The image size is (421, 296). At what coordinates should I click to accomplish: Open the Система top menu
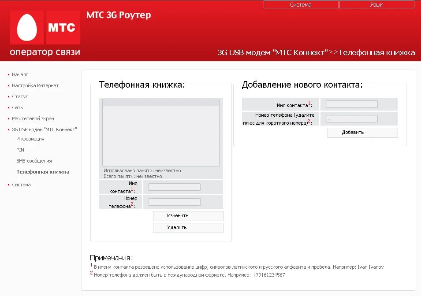click(x=301, y=4)
